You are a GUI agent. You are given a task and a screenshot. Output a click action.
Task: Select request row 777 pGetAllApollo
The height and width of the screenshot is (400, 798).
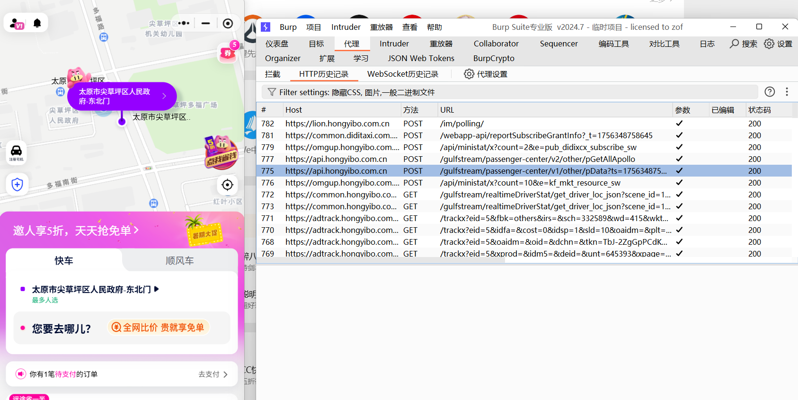pos(524,159)
